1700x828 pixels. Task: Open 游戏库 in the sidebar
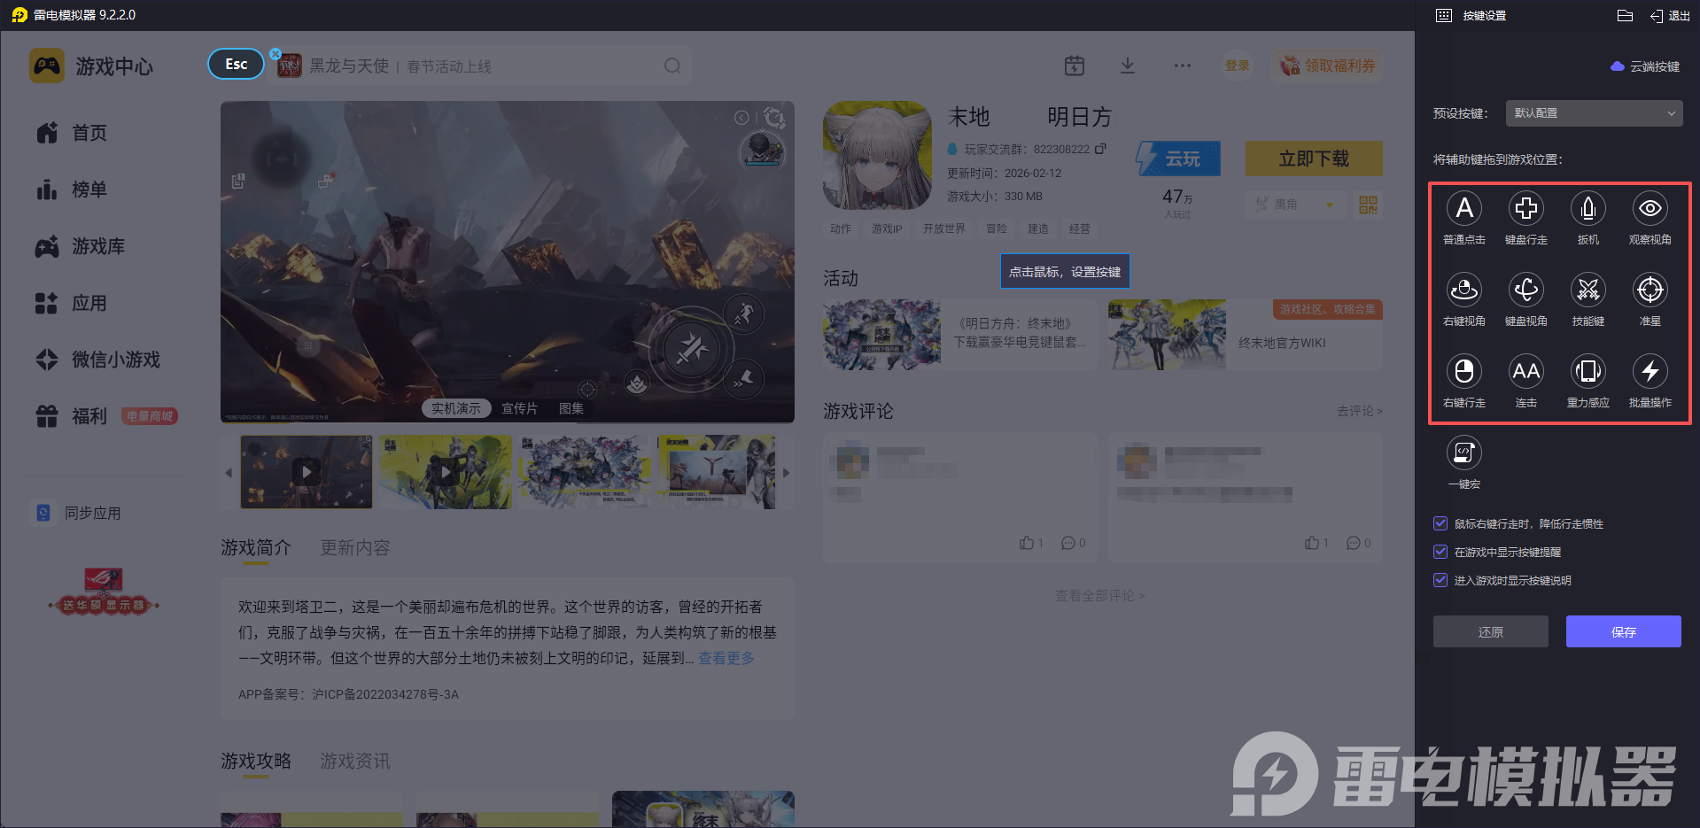point(81,246)
